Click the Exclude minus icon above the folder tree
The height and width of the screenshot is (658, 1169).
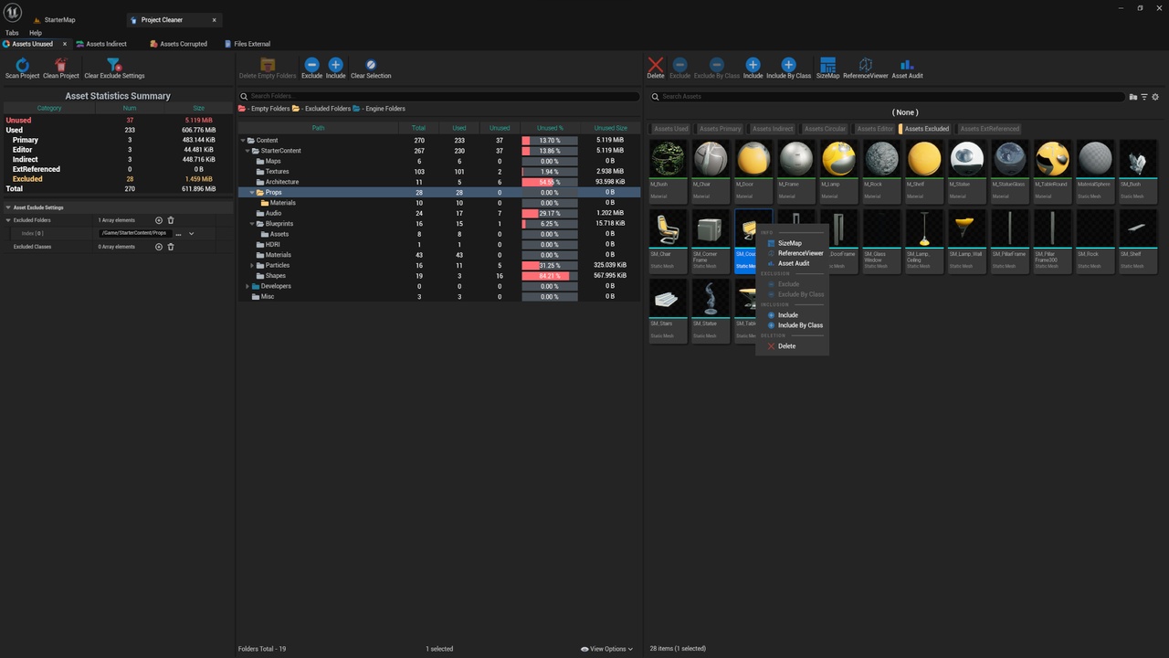(311, 65)
